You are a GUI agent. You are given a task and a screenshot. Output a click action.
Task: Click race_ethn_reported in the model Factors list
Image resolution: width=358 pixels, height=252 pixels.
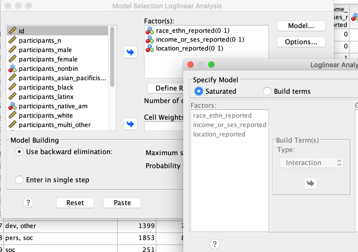[222, 116]
